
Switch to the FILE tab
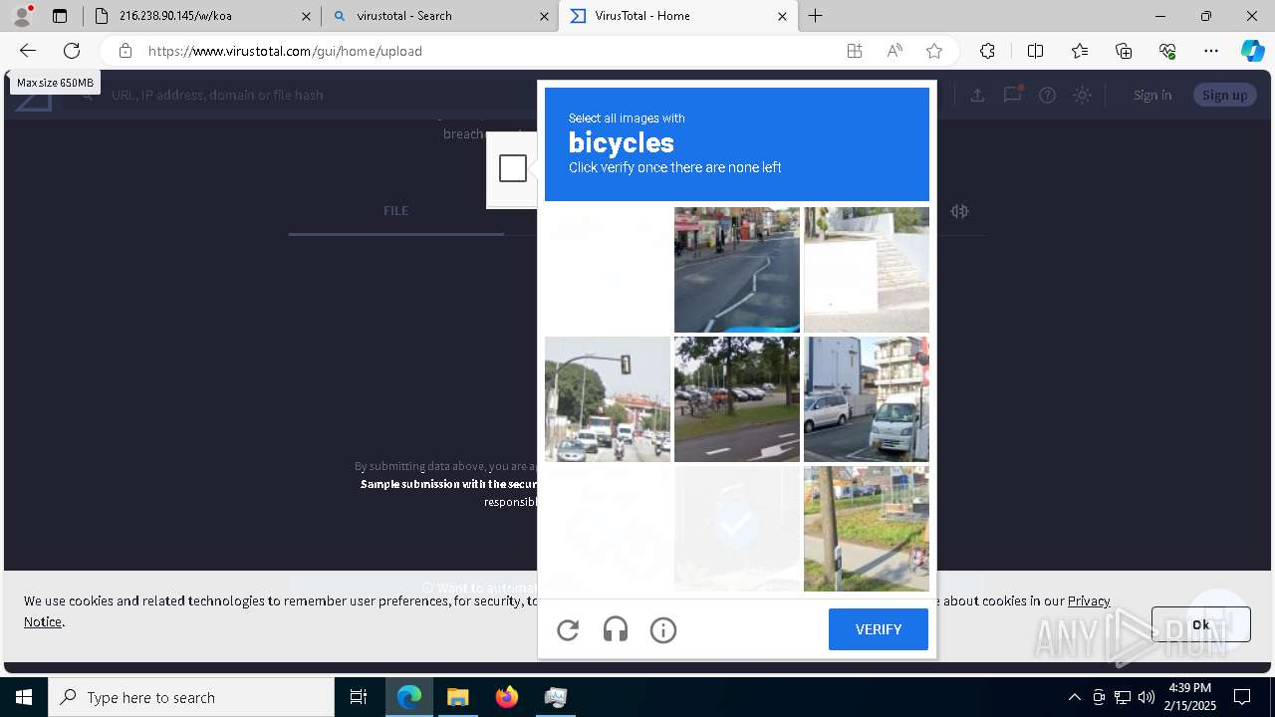395,211
